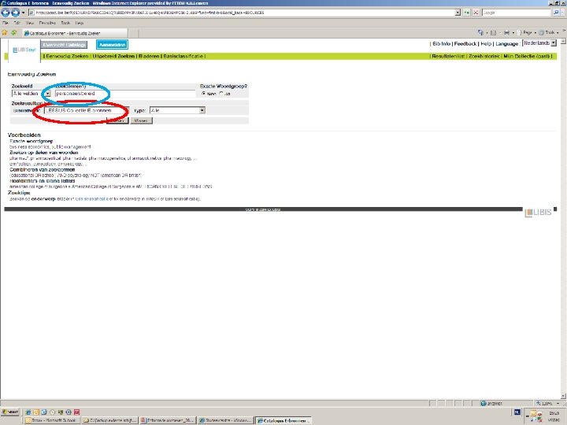Image resolution: width=567 pixels, height=425 pixels.
Task: Open the Resultatenlijst link
Action: coord(448,57)
